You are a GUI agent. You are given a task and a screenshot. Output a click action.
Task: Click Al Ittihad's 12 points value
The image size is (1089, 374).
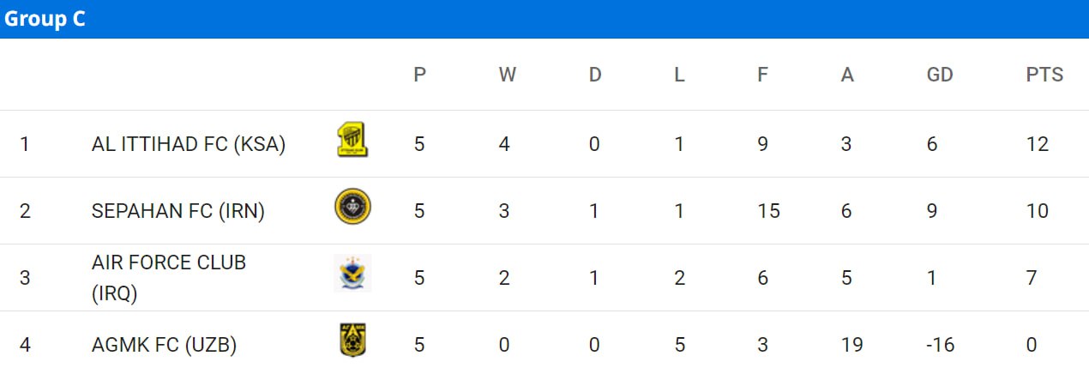point(1038,144)
